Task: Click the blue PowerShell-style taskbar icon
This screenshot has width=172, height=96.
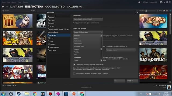Action: click(x=66, y=94)
